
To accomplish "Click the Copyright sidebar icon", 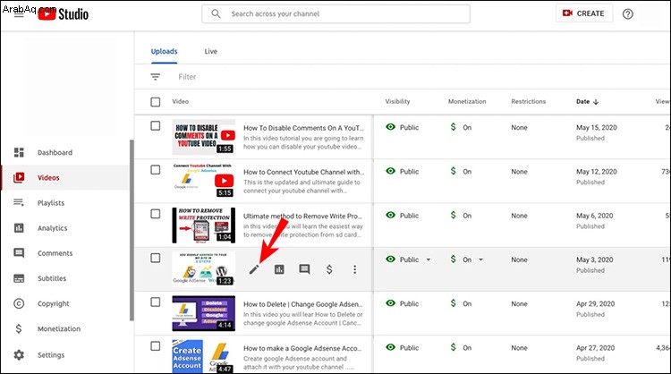I will coord(19,303).
